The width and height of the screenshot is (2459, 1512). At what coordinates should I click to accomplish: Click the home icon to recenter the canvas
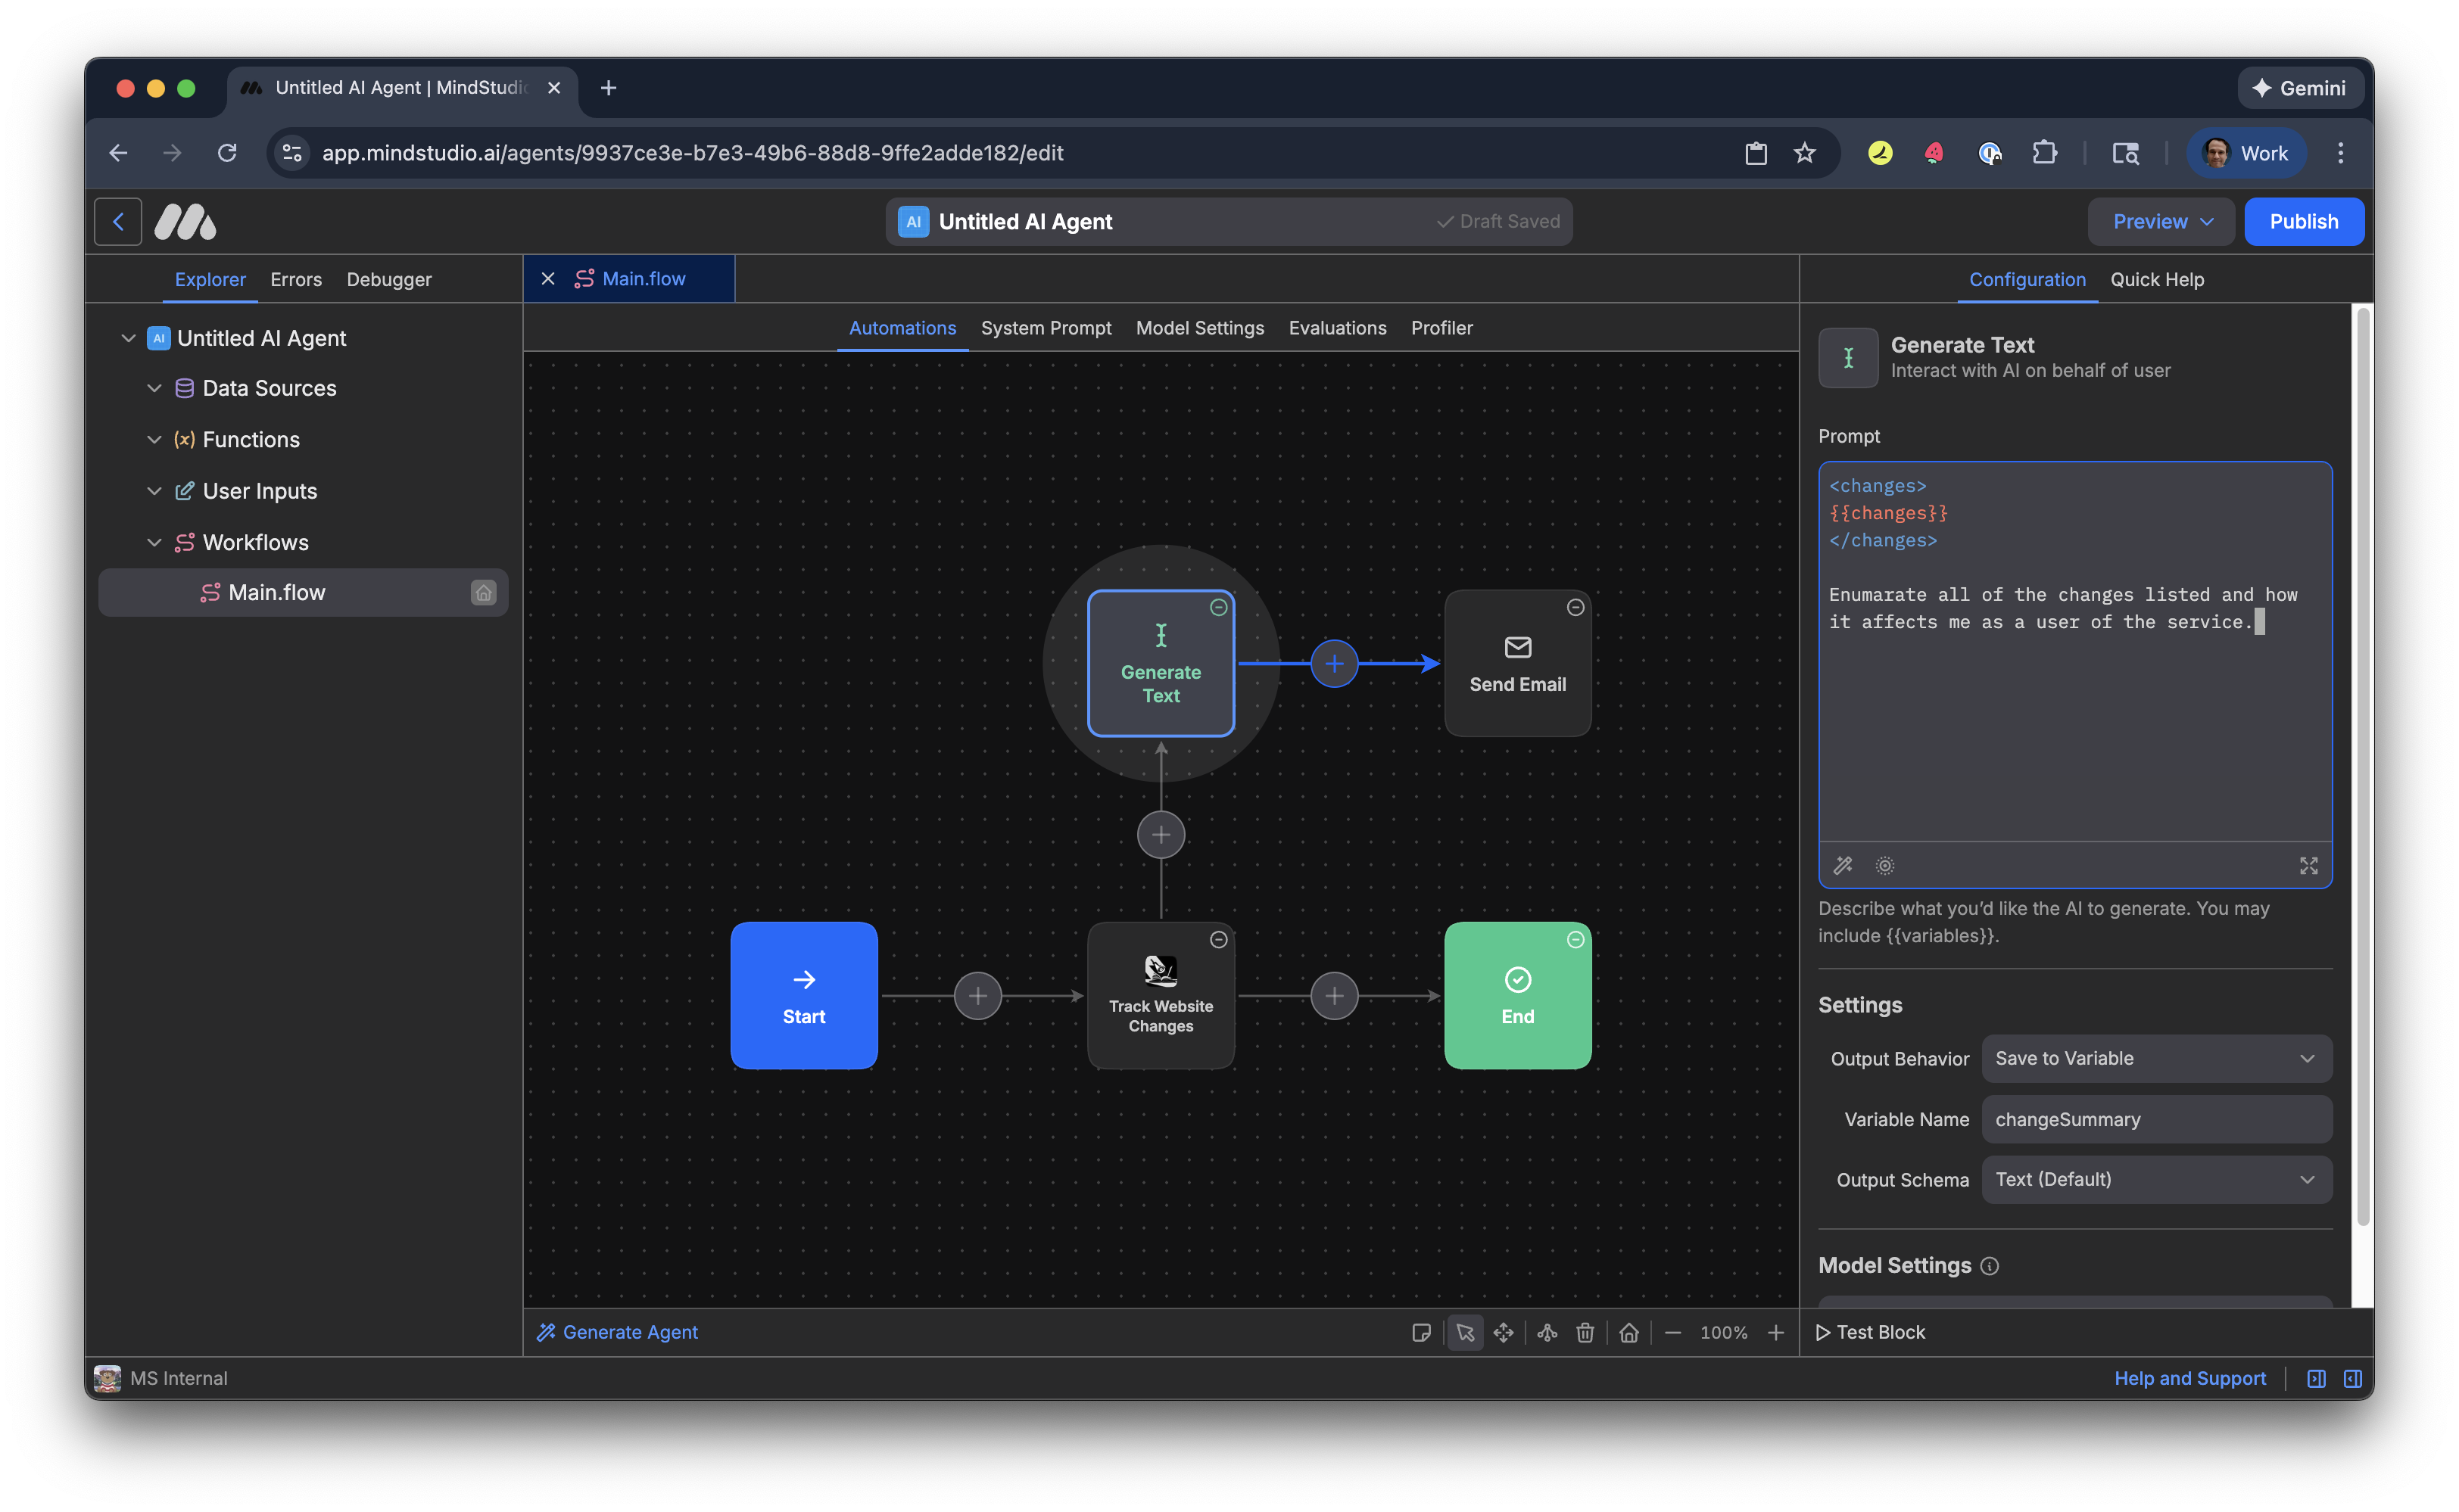[x=1628, y=1332]
